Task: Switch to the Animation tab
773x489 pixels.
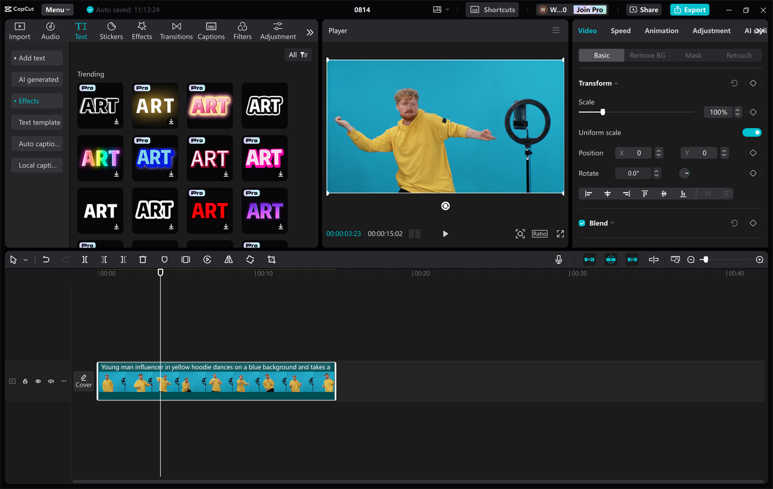Action: click(661, 30)
